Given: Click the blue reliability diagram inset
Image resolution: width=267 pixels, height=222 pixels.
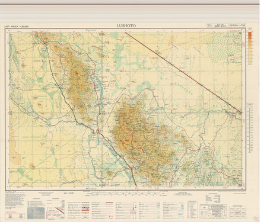Looking at the screenshot, I should click(36, 213).
